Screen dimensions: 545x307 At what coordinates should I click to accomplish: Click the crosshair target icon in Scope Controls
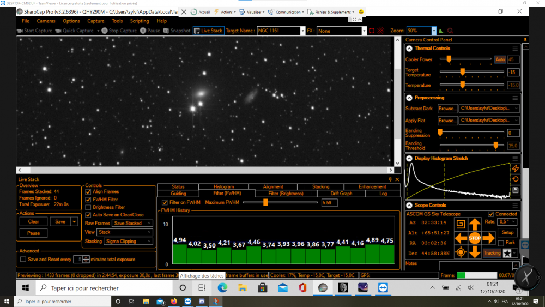tap(461, 252)
